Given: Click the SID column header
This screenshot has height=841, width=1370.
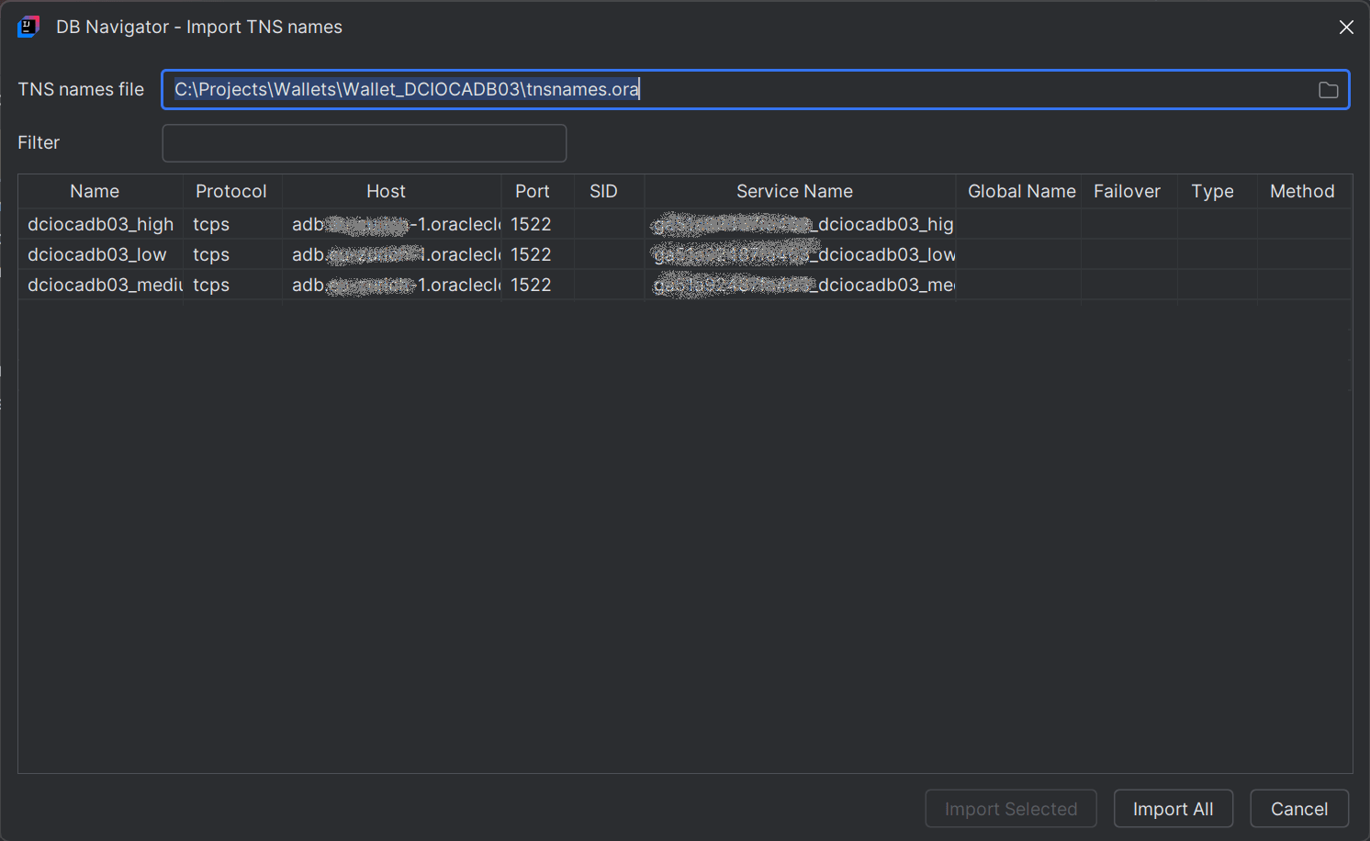Looking at the screenshot, I should coord(603,191).
